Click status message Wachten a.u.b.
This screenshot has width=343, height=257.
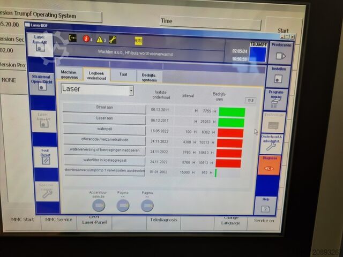point(135,52)
